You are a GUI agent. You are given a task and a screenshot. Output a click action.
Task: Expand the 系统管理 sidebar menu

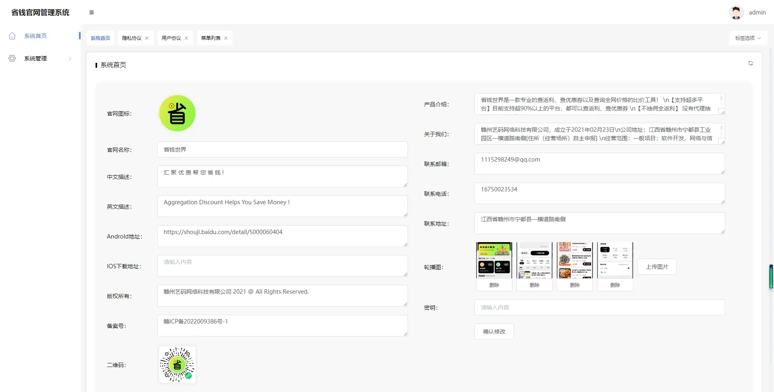click(40, 58)
